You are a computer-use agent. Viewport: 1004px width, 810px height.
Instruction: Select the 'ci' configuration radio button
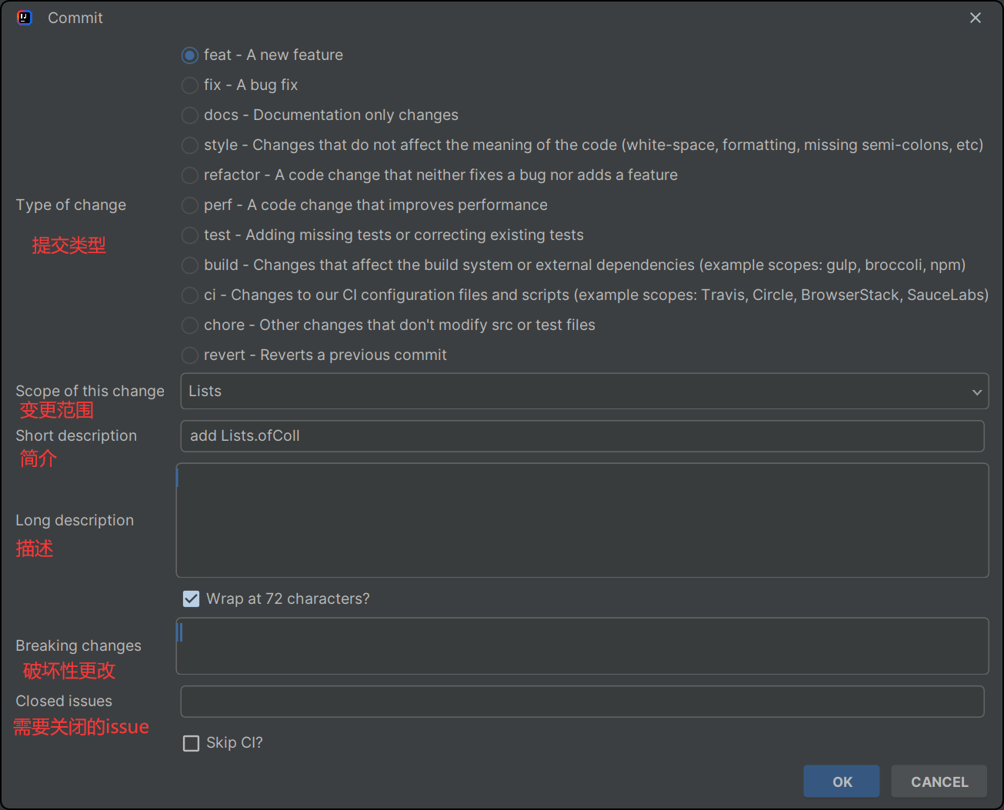click(x=190, y=295)
